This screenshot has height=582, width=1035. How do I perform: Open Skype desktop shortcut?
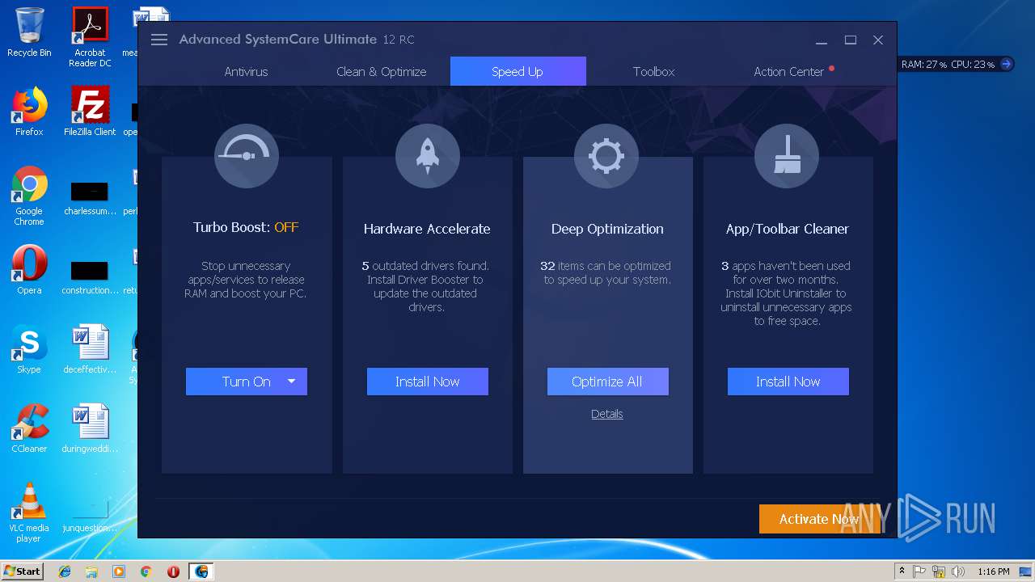pyautogui.click(x=29, y=349)
